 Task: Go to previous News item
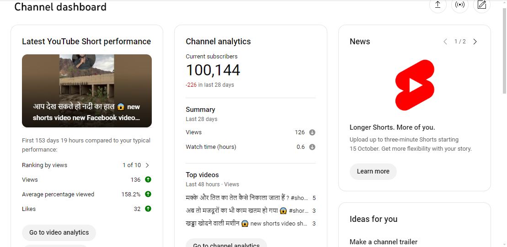(445, 42)
